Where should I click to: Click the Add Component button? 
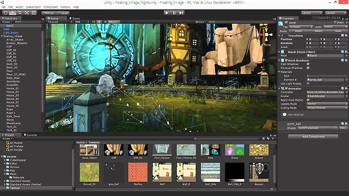click(x=313, y=136)
